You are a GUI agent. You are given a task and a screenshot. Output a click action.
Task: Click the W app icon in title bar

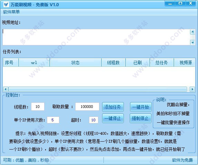click(x=6, y=4)
